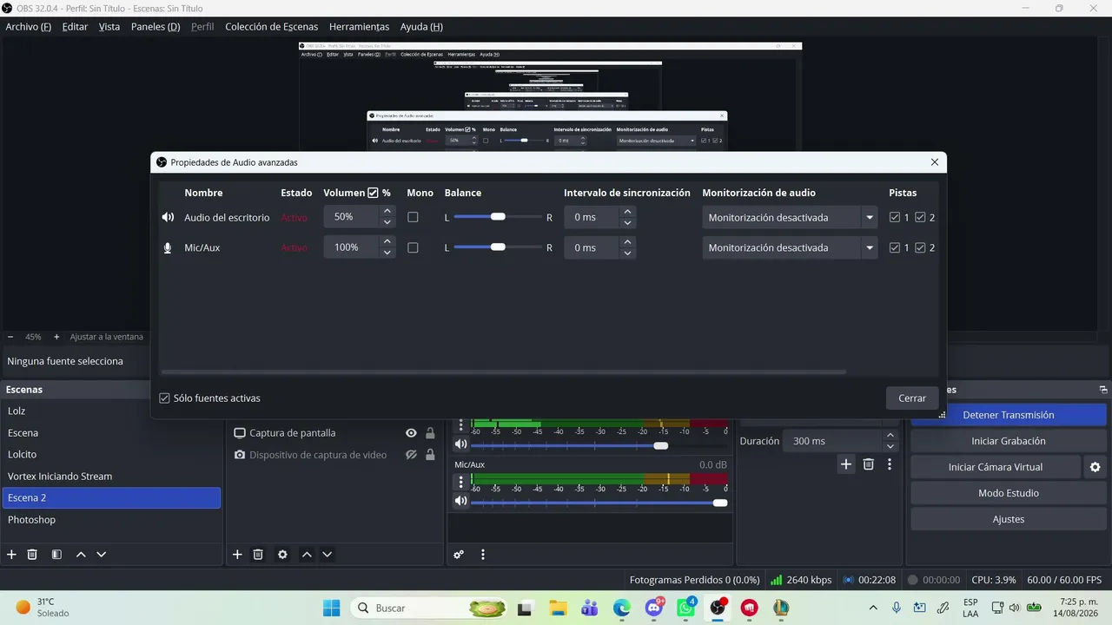Open Microsoft Edge from the taskbar
1112x625 pixels.
click(x=622, y=608)
